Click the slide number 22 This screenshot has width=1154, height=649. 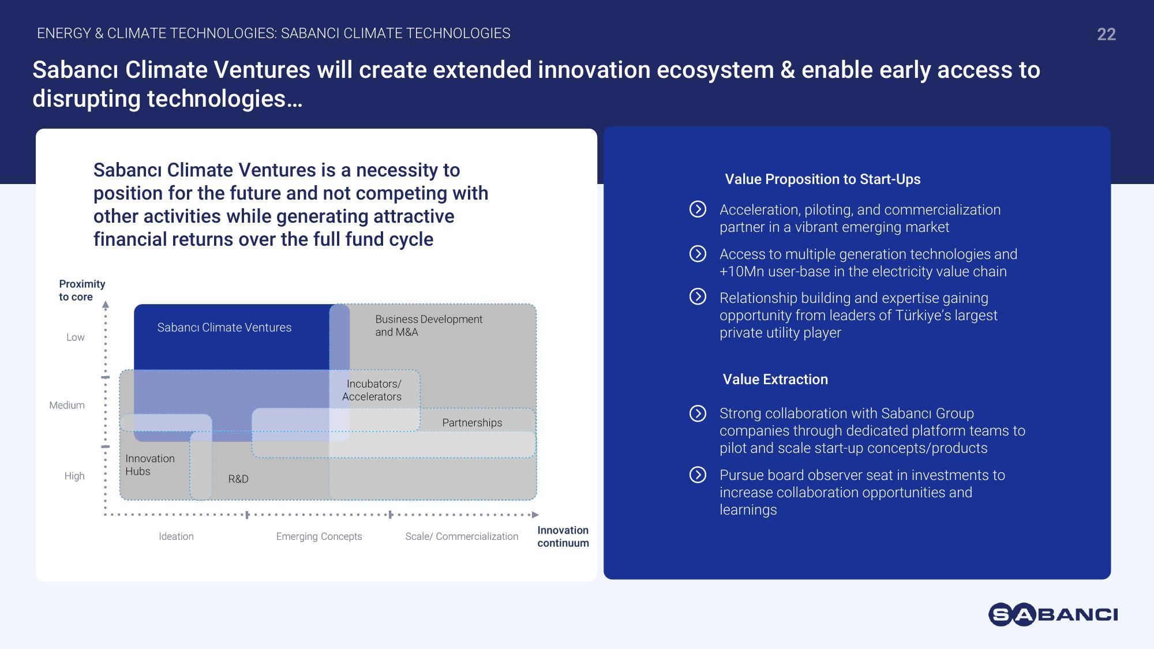[1107, 34]
